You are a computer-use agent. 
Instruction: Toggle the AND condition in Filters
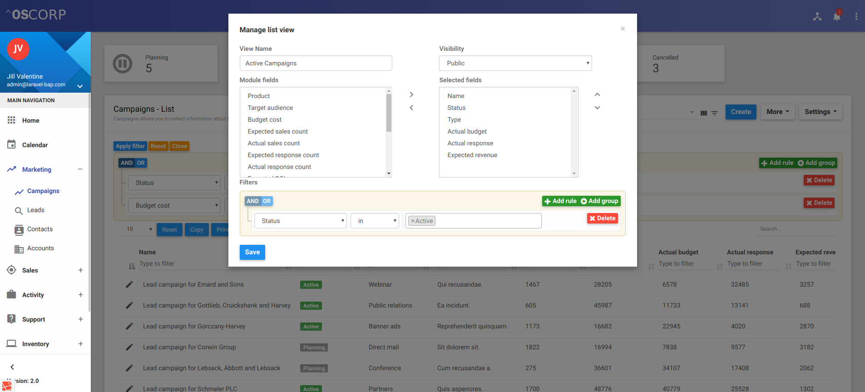(x=252, y=201)
